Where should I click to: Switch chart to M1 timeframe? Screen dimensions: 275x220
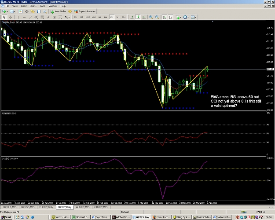(76, 17)
